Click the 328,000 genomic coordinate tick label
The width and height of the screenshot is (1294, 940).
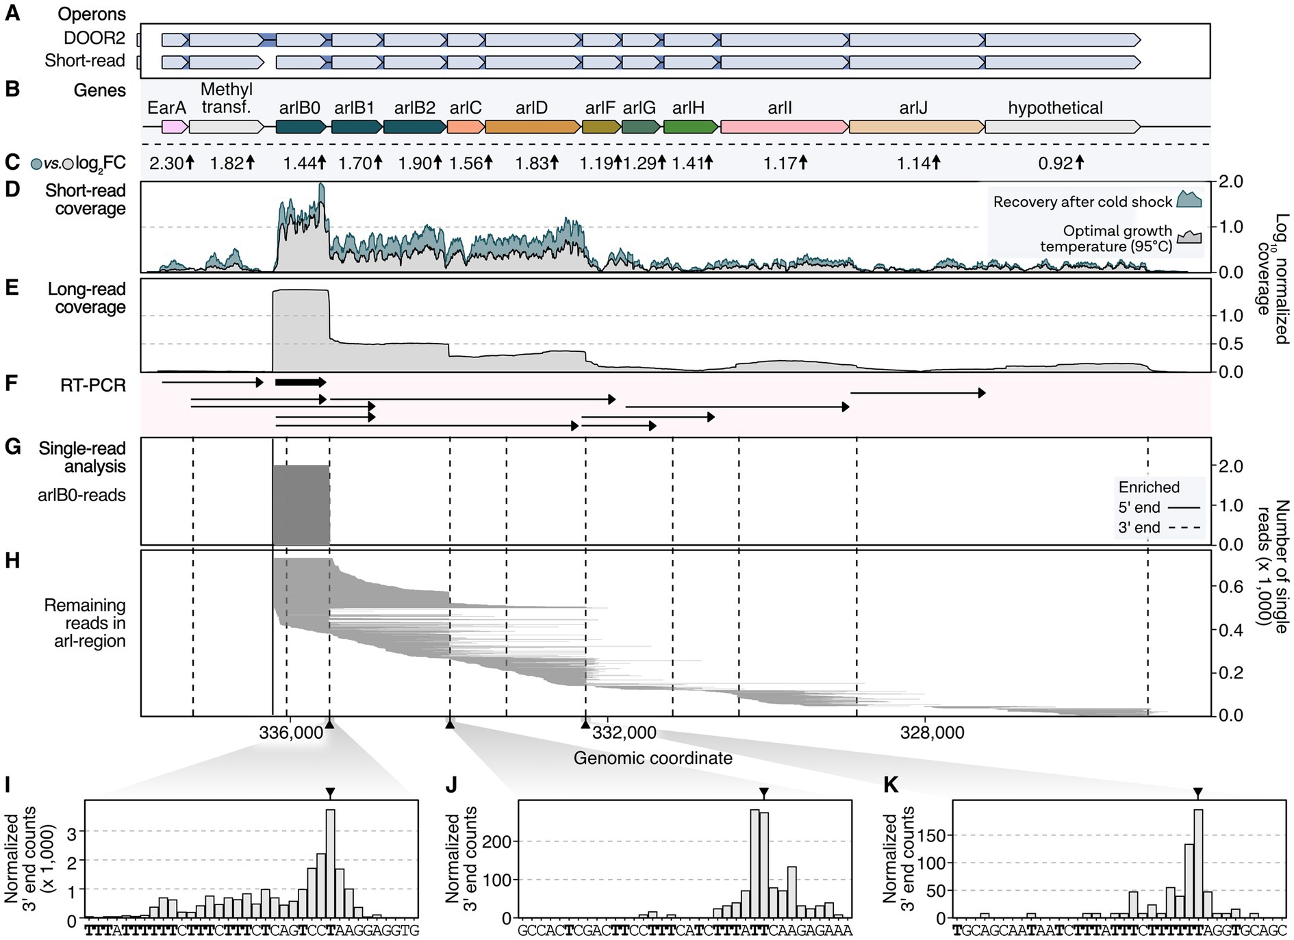tap(933, 733)
